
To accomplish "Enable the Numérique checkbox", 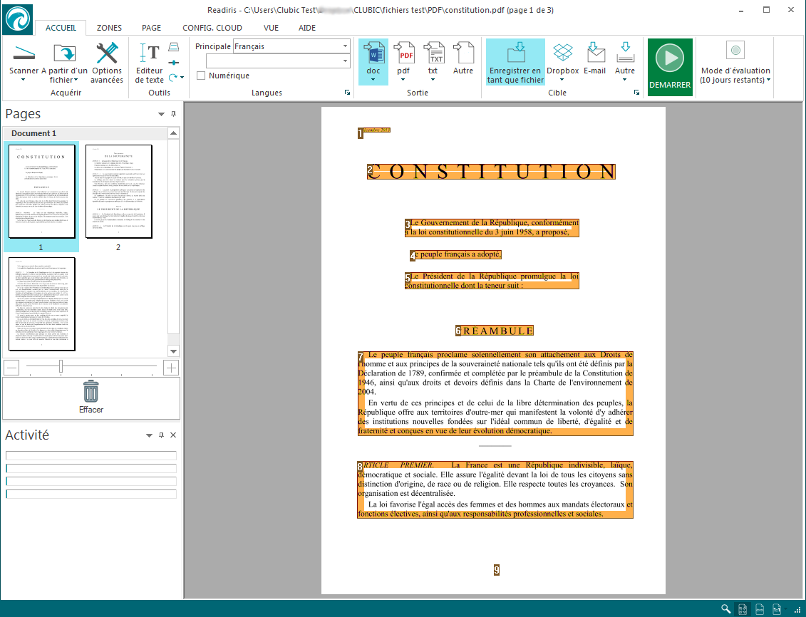I will [201, 76].
